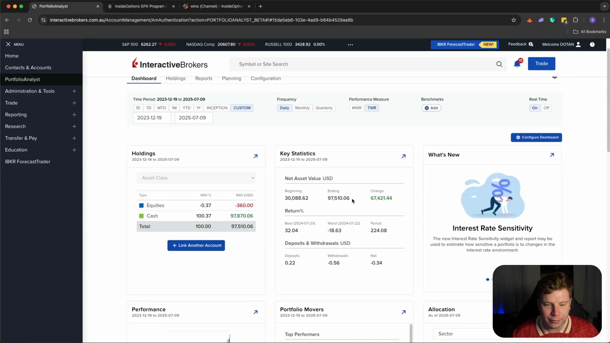Open All Bookmarks folder

coord(590,32)
